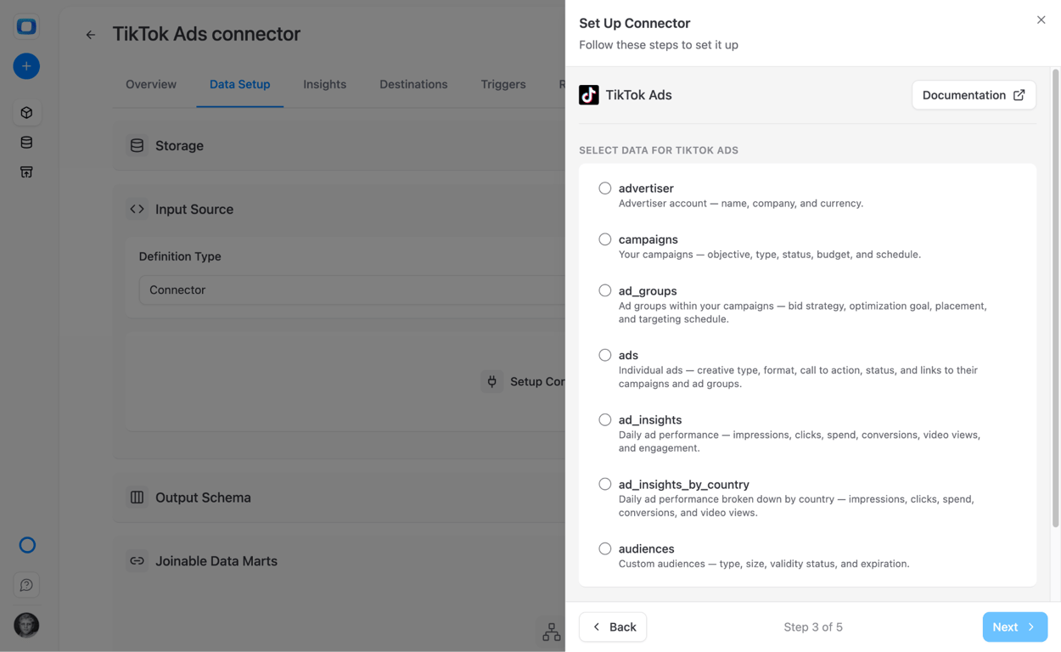Switch to the Overview tab

[x=151, y=84]
